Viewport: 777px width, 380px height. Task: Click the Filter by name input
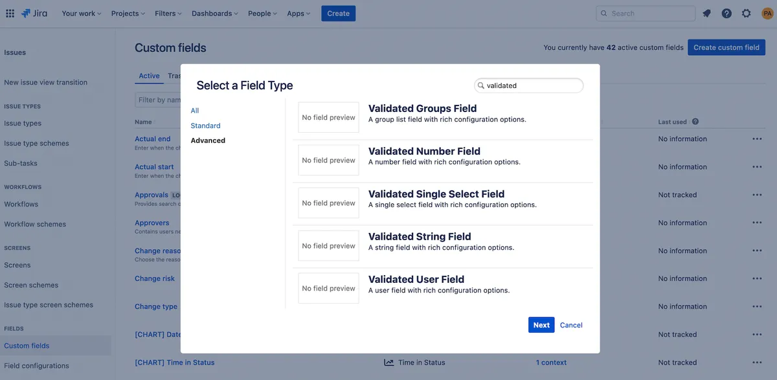click(x=158, y=100)
